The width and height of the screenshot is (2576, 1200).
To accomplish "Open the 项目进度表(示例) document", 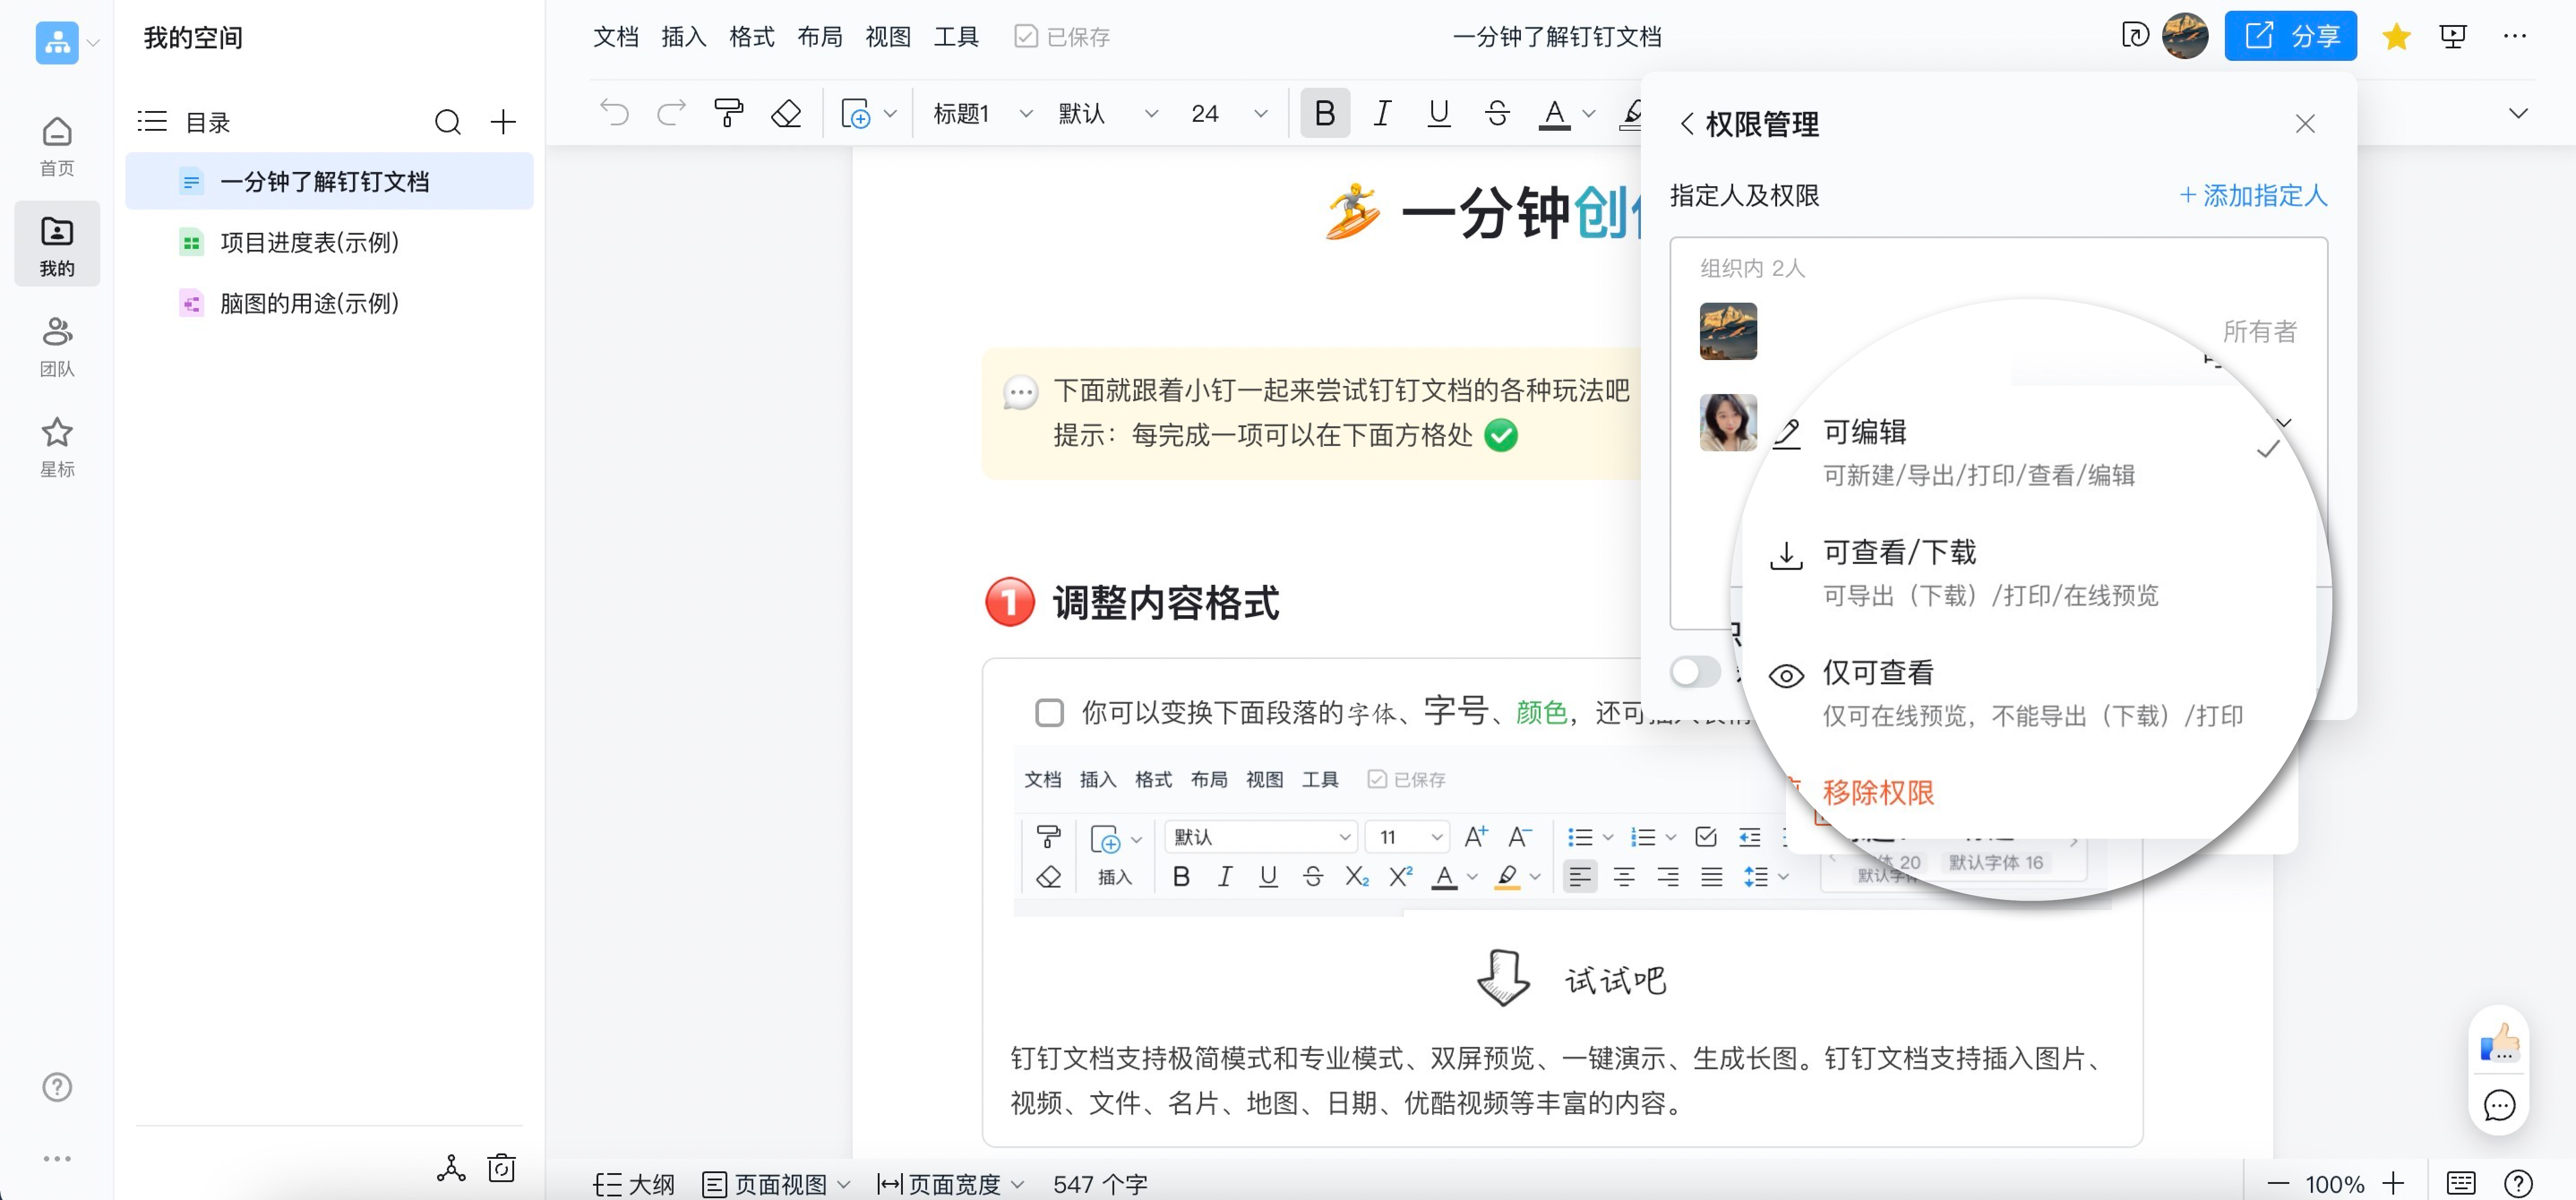I will pos(308,242).
